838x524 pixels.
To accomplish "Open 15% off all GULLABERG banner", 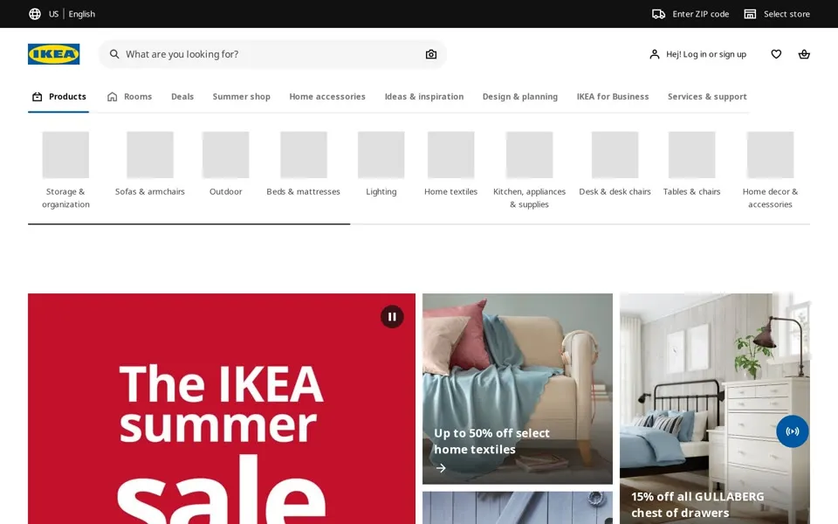I will pos(715,409).
